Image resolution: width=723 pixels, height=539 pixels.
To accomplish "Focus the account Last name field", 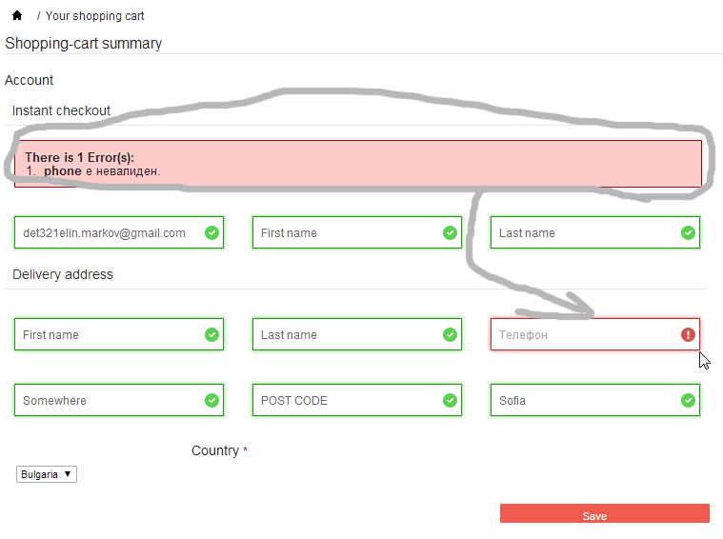I will tap(594, 233).
